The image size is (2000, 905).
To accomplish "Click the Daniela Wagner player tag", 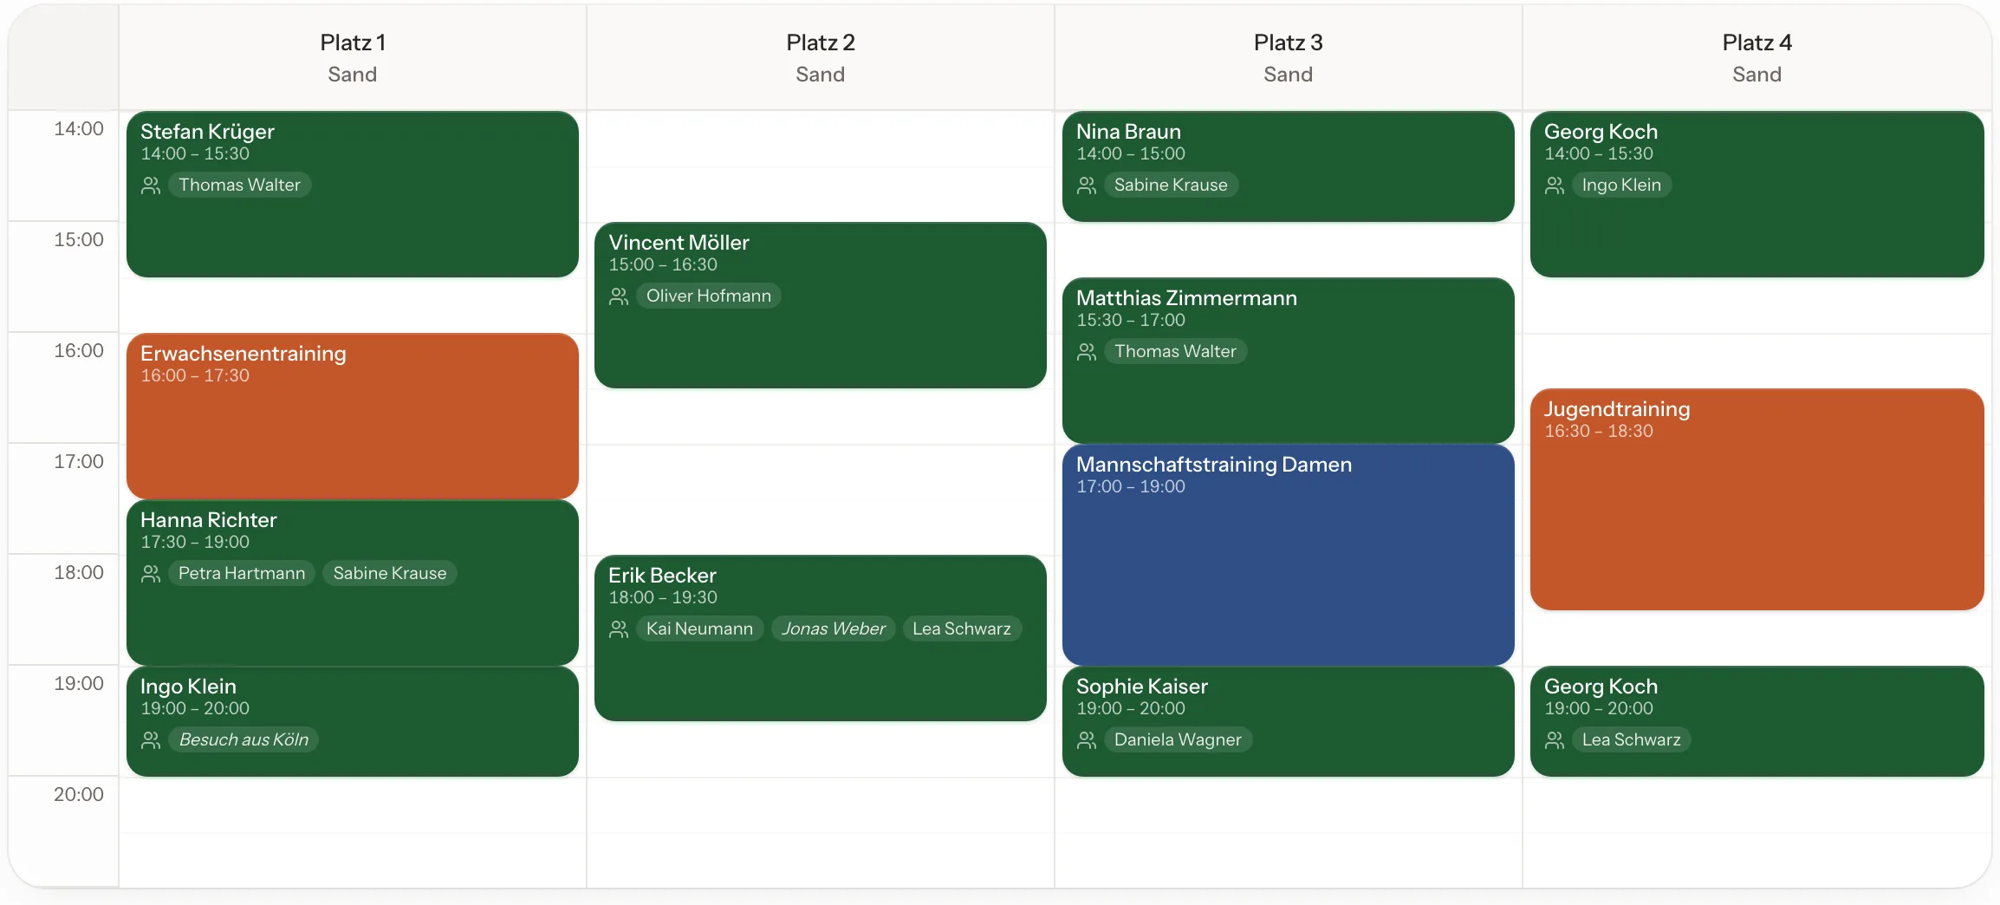I will point(1178,739).
